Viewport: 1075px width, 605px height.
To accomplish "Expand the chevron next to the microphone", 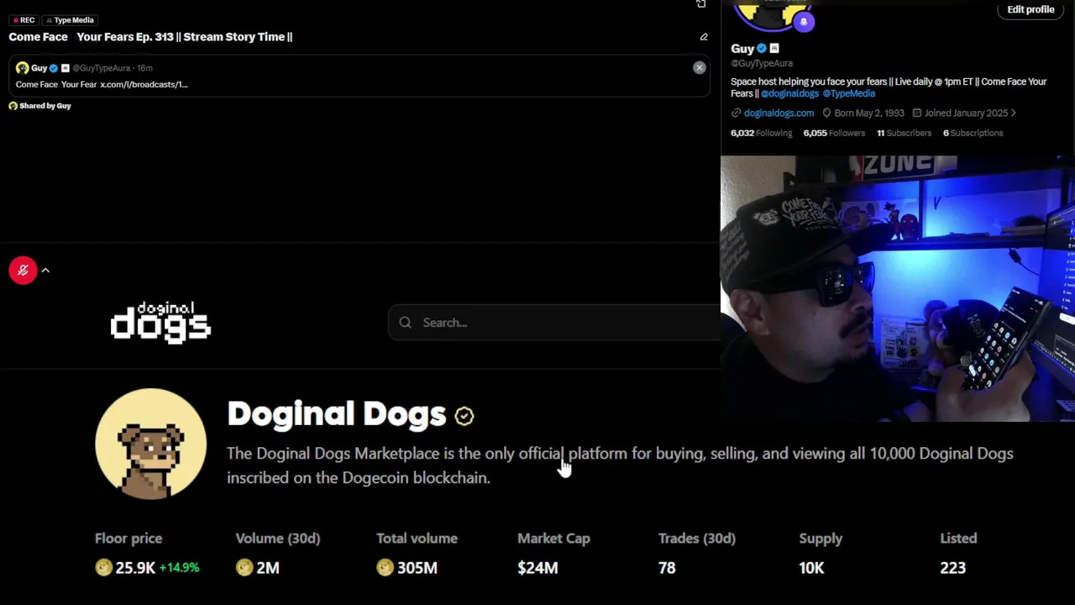I will (x=45, y=271).
